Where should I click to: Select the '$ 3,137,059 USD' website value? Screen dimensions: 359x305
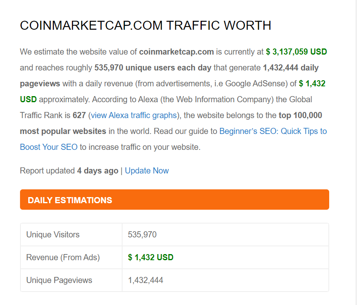coord(296,52)
